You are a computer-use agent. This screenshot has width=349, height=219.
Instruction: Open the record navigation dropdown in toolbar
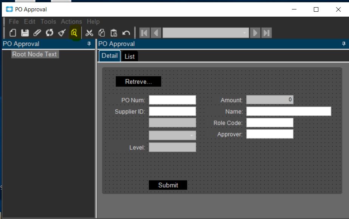point(244,33)
